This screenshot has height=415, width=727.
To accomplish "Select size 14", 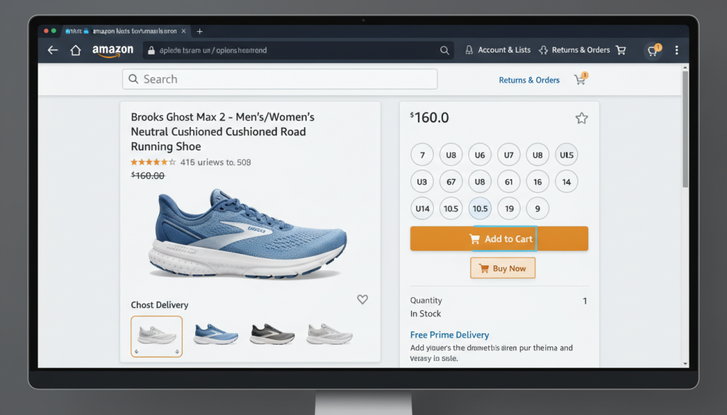I will point(567,182).
